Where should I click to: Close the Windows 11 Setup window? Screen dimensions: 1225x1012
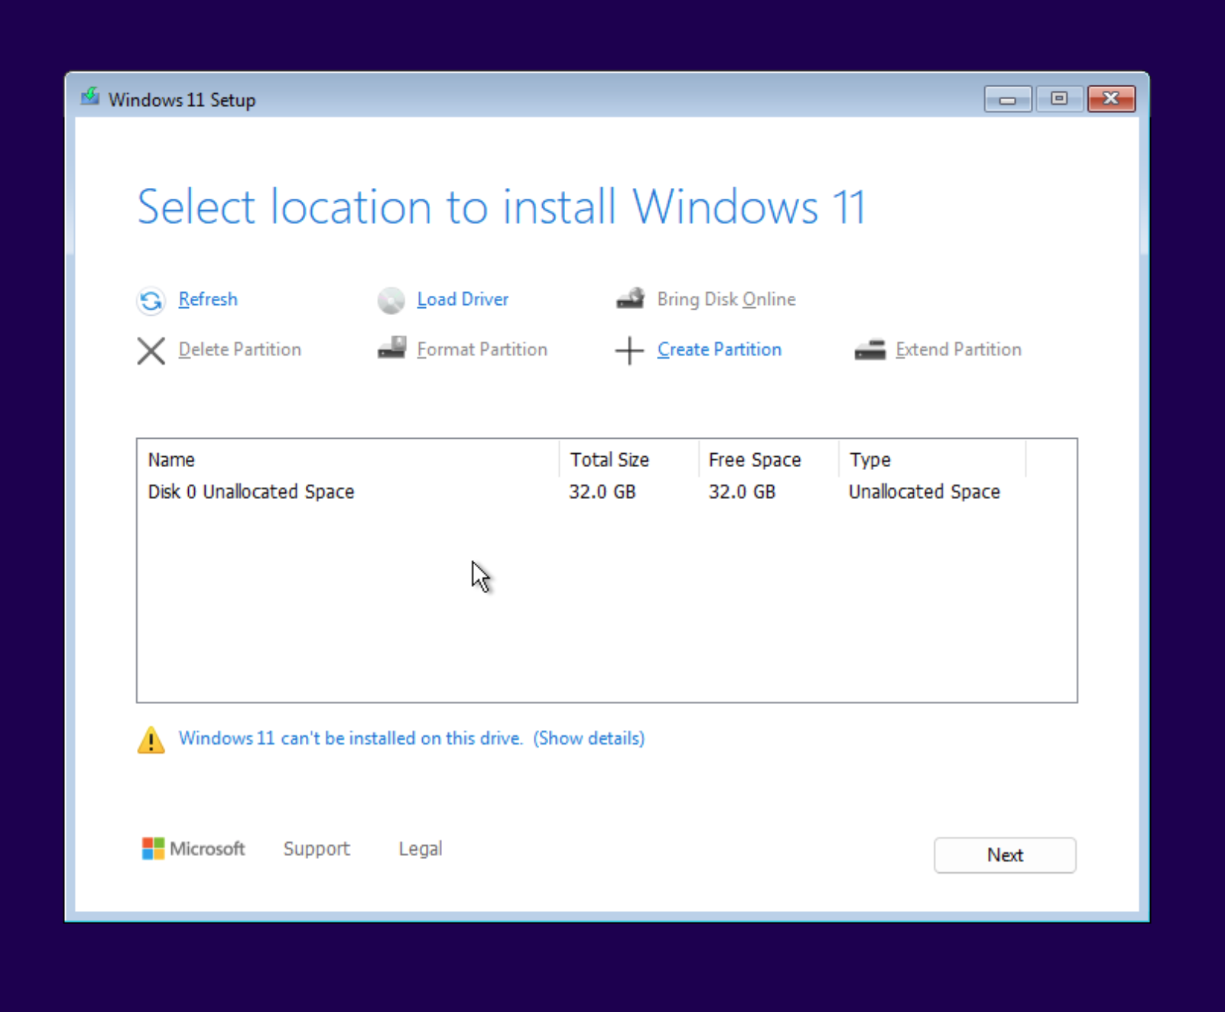pos(1111,99)
